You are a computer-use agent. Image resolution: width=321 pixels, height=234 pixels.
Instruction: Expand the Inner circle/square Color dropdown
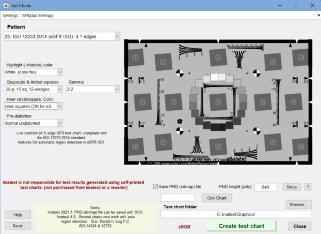pos(33,106)
